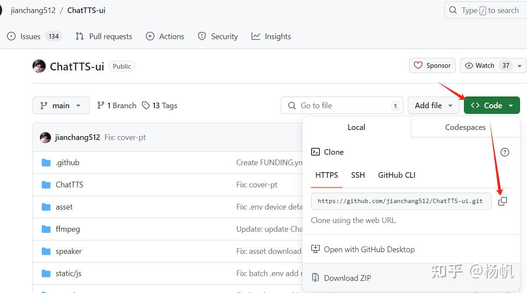This screenshot has width=527, height=293.
Task: Toggle the green Code dropdown
Action: (492, 106)
